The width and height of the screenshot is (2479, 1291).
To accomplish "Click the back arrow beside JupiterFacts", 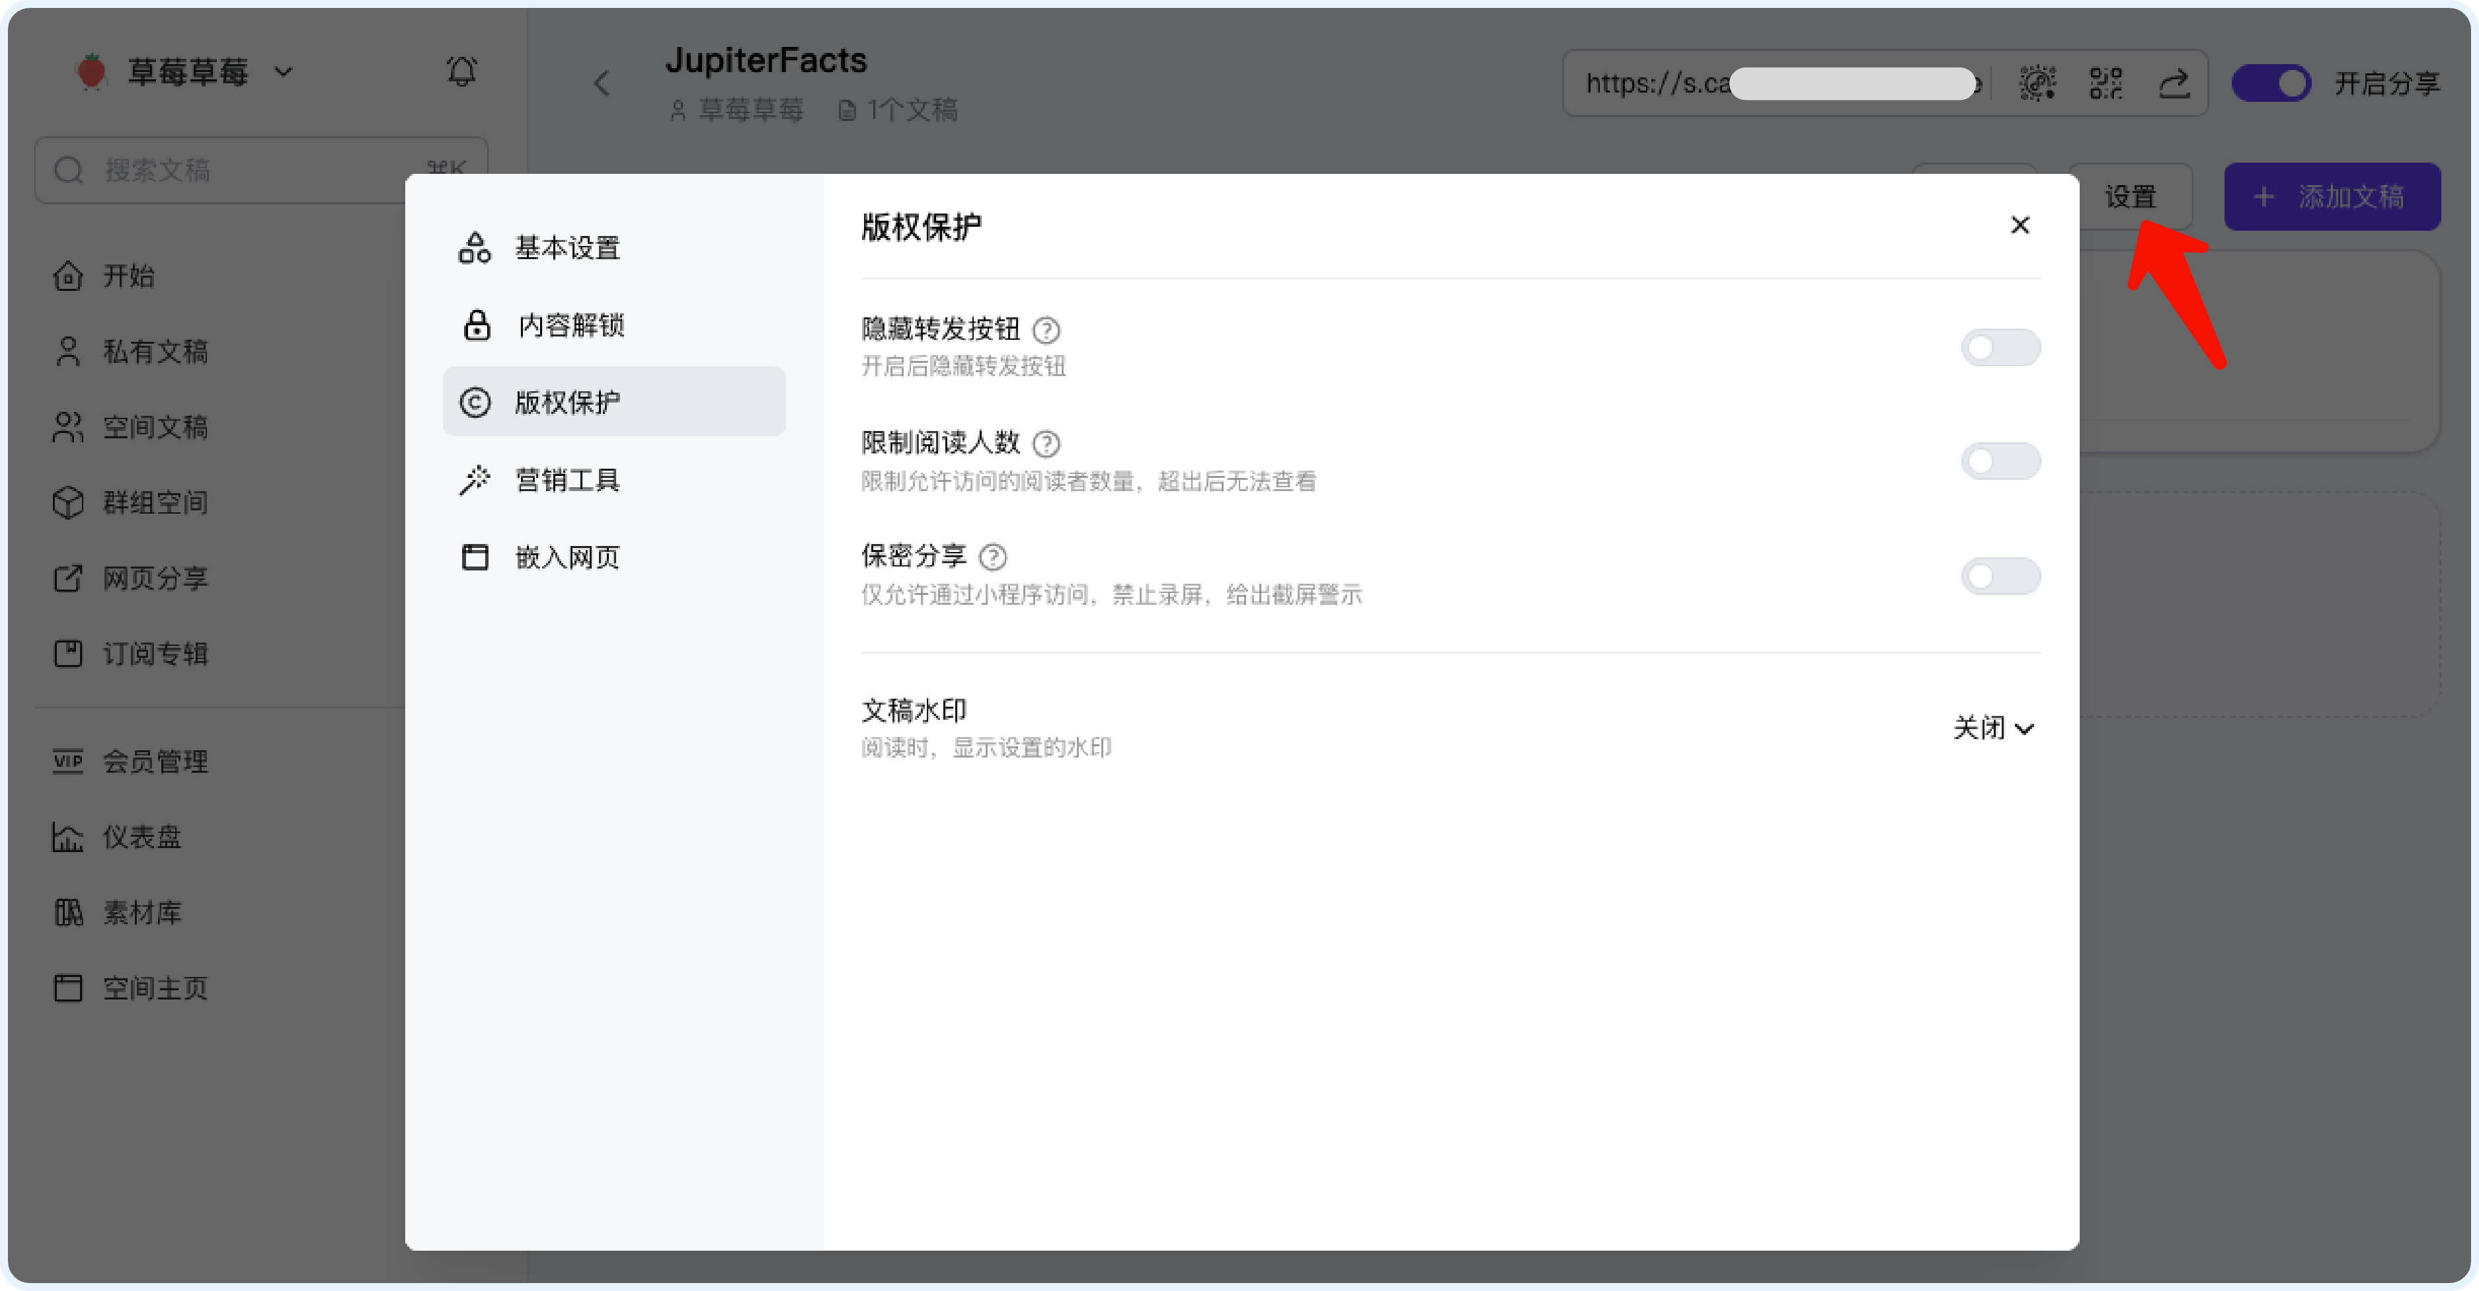I will pyautogui.click(x=602, y=84).
